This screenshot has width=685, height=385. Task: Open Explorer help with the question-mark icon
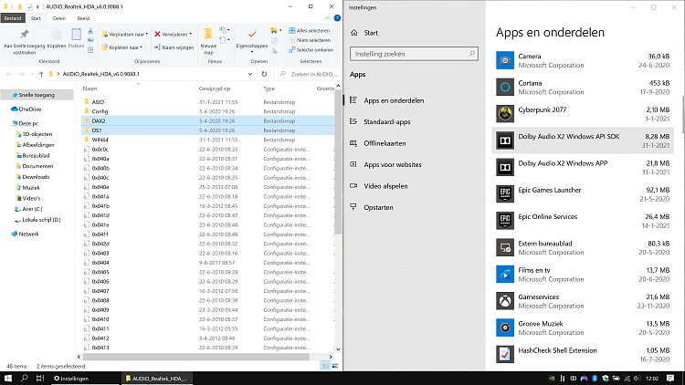[337, 18]
